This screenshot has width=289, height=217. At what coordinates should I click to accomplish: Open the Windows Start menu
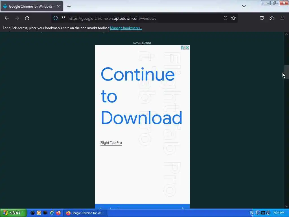point(13,213)
